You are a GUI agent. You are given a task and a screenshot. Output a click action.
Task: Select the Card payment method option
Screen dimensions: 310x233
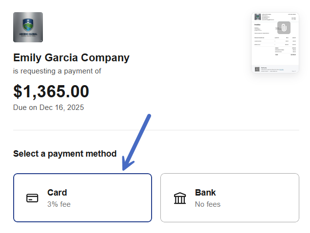(x=82, y=197)
